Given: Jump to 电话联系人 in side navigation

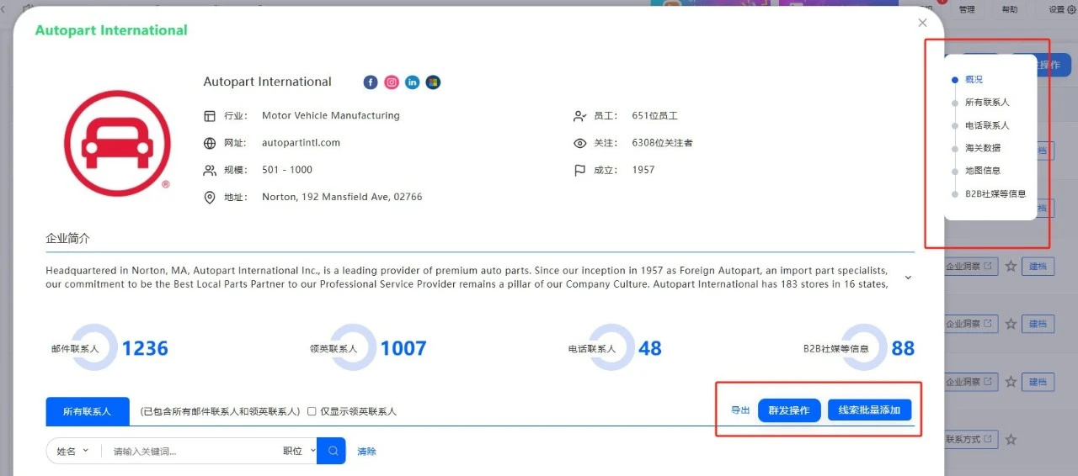Looking at the screenshot, I should [x=987, y=125].
